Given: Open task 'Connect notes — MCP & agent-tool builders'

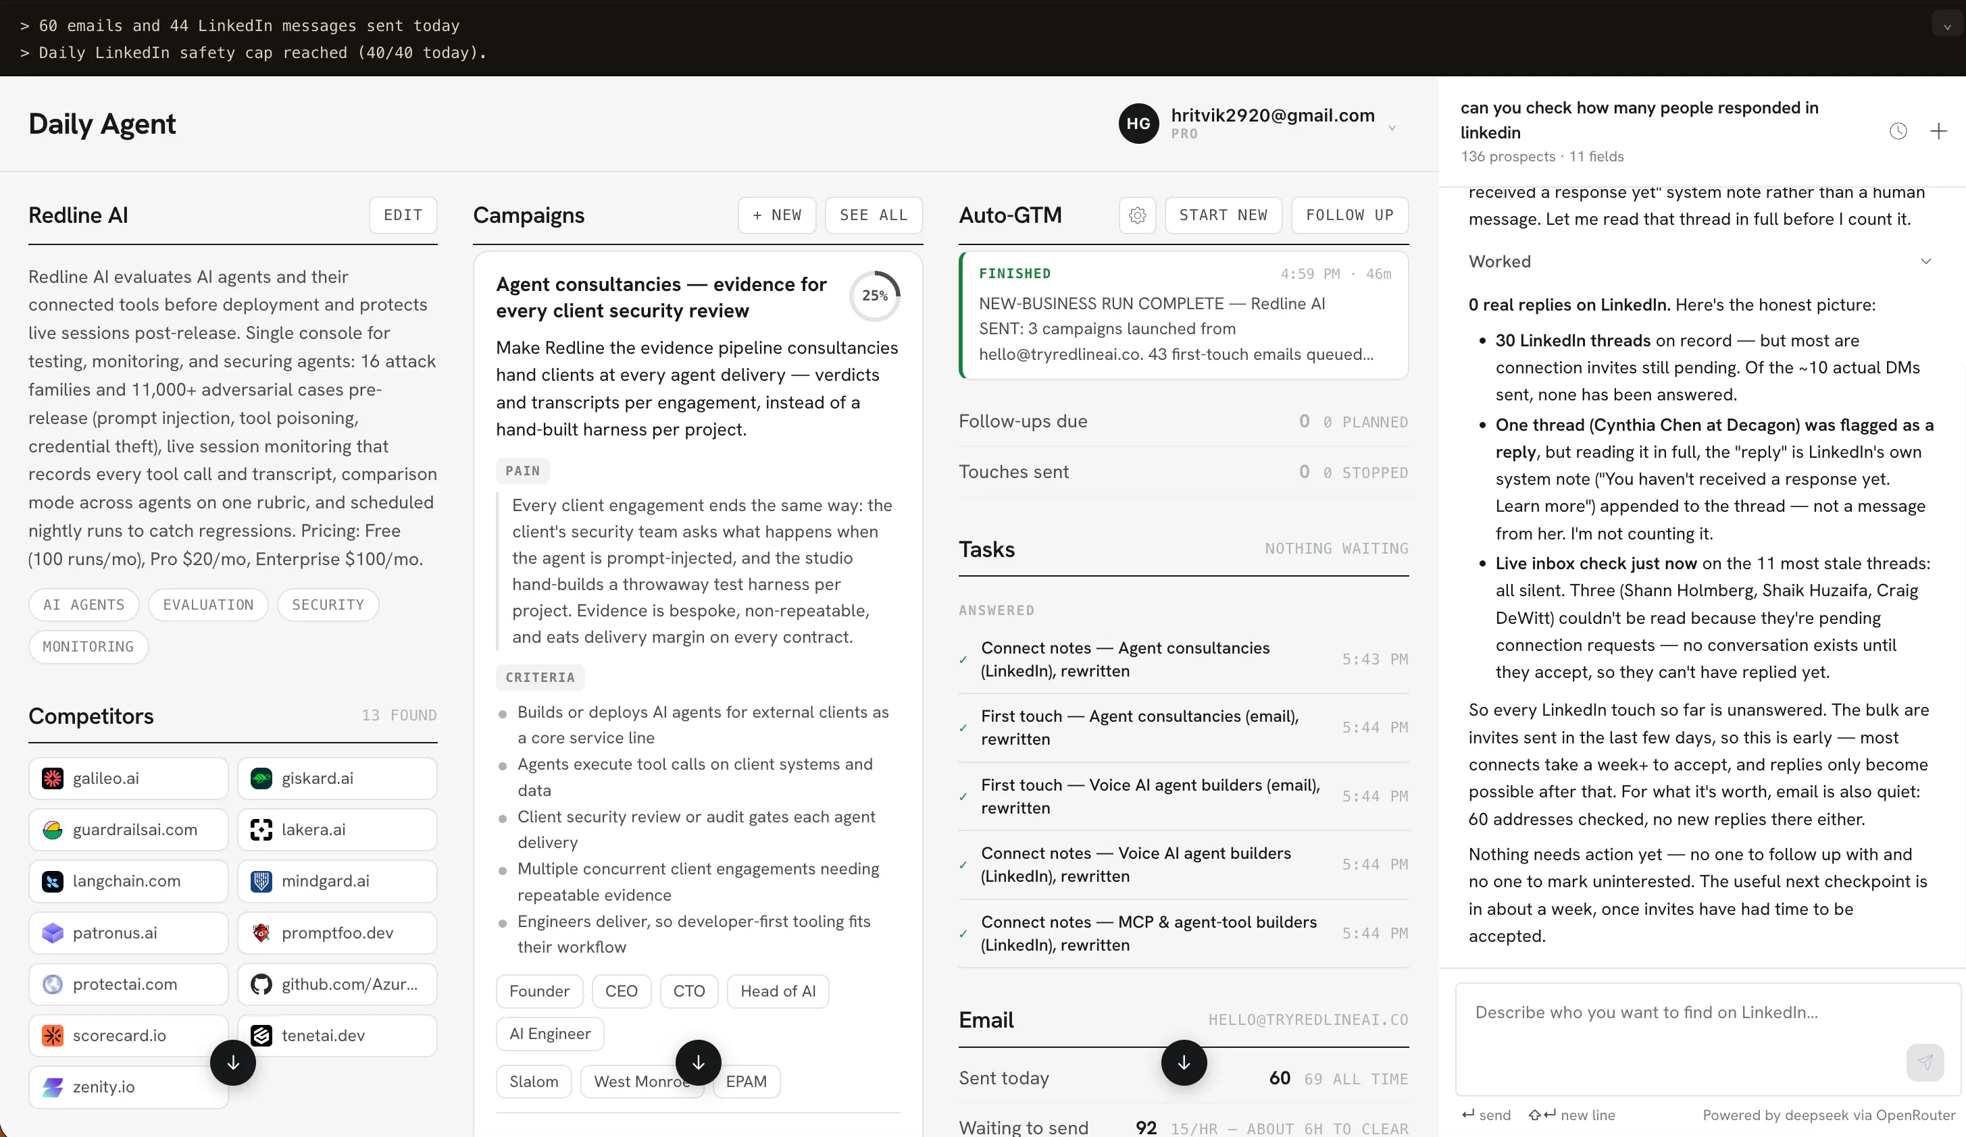Looking at the screenshot, I should point(1184,934).
